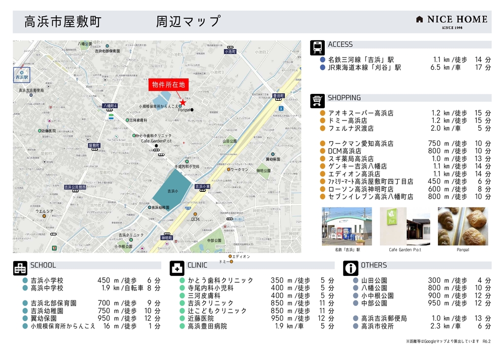Click the SHOPPING cart icon
Viewport: 504px width, 356px height.
click(317, 101)
